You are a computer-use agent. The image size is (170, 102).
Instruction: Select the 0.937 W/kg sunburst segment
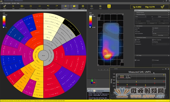53,17
